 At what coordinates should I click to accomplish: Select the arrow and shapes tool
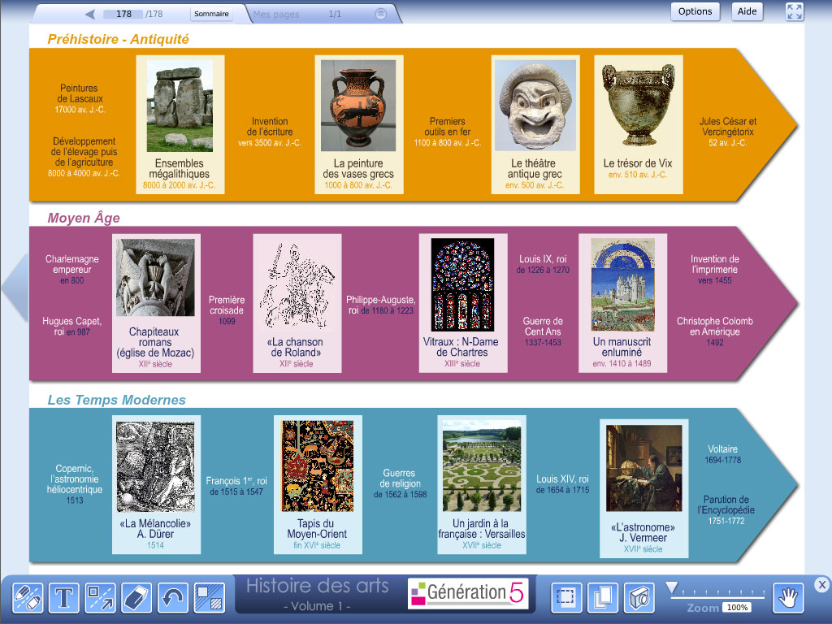pyautogui.click(x=101, y=598)
